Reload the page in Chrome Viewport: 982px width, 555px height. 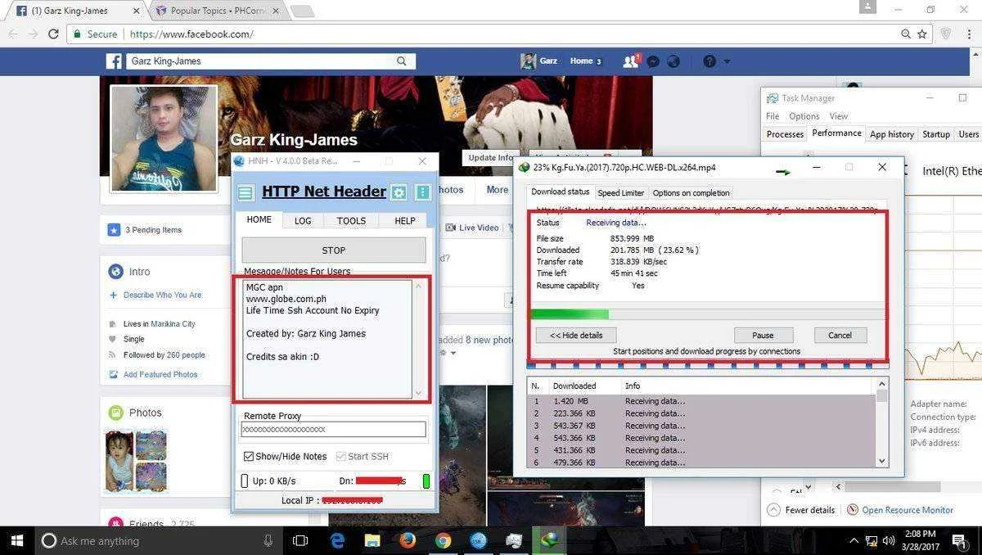tap(53, 34)
